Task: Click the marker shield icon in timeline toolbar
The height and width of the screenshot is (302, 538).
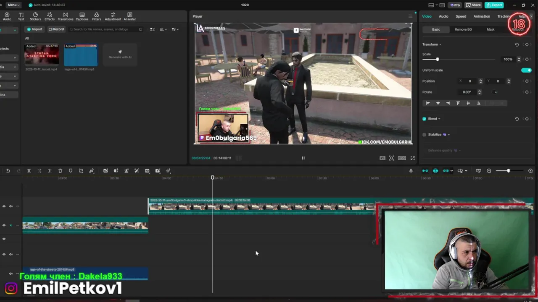Action: pyautogui.click(x=71, y=171)
